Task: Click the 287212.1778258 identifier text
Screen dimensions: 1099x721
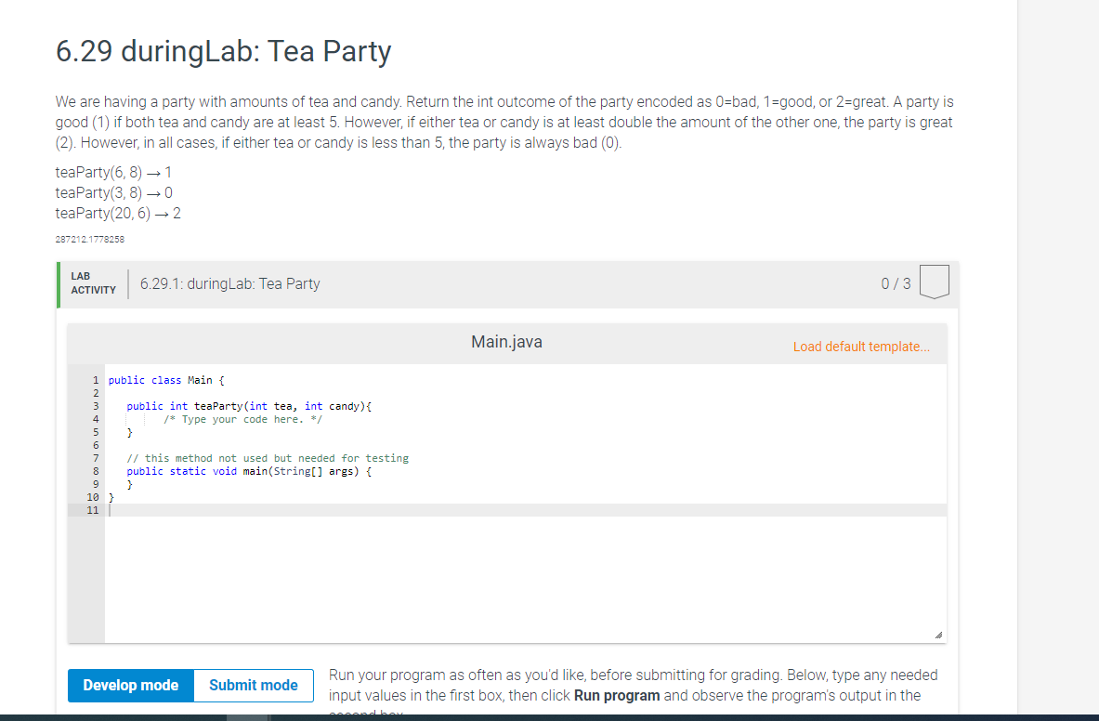Action: tap(89, 239)
